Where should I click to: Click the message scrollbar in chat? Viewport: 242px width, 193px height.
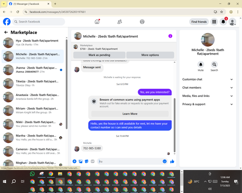point(174,125)
